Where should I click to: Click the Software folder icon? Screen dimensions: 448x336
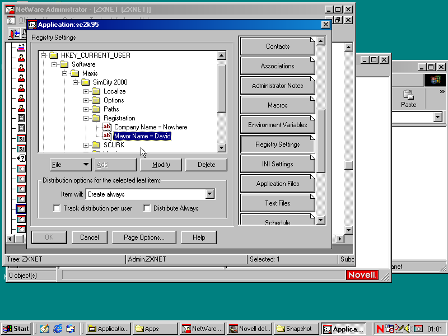64,64
